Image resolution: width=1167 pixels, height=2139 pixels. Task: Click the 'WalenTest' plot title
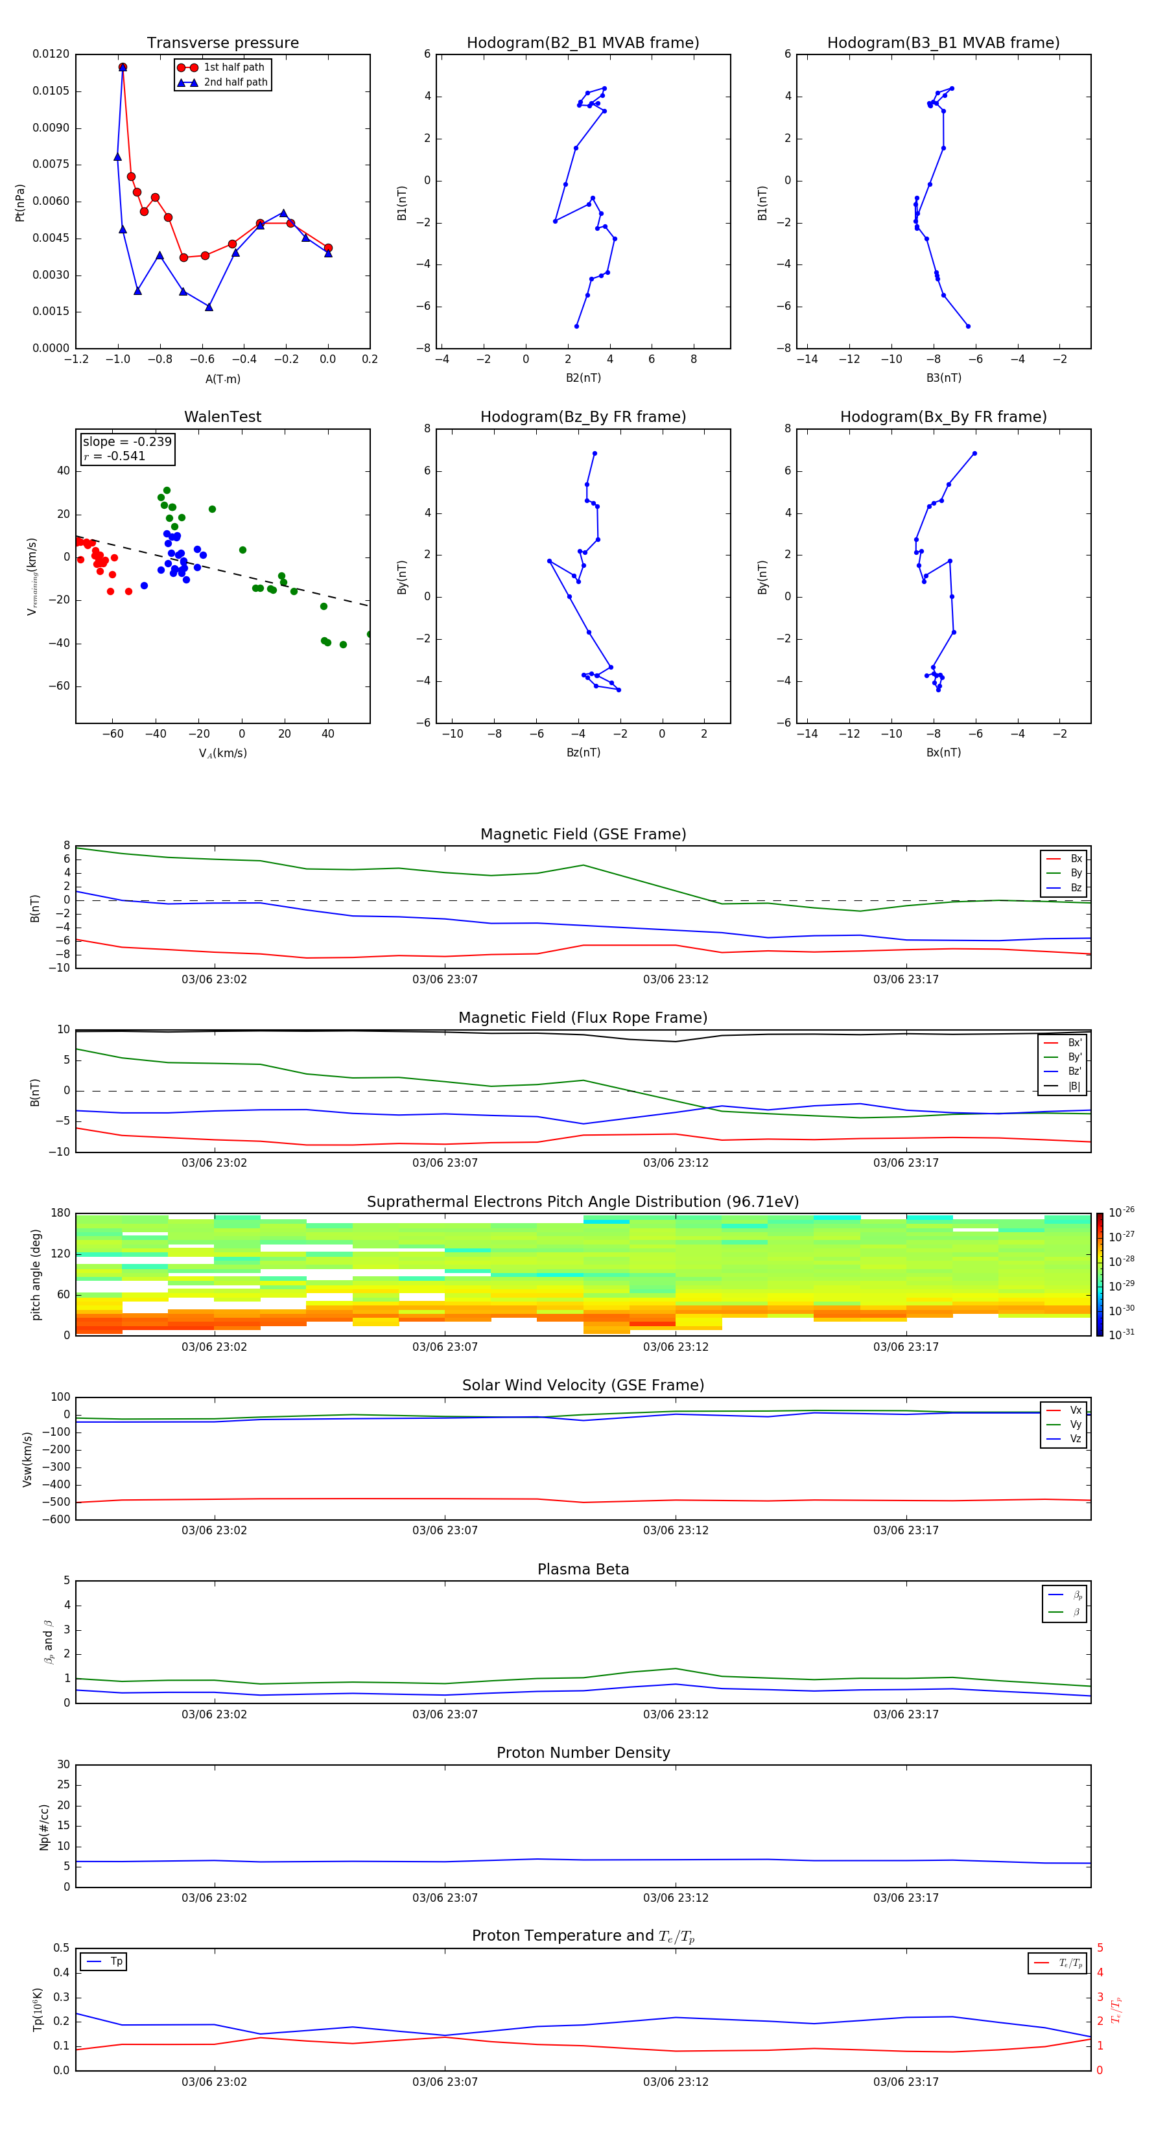click(x=222, y=417)
